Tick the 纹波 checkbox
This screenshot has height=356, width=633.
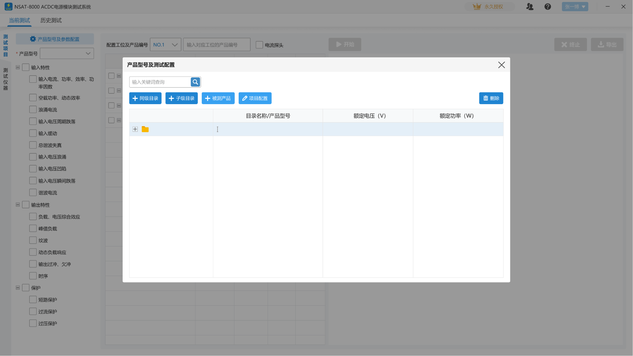33,240
